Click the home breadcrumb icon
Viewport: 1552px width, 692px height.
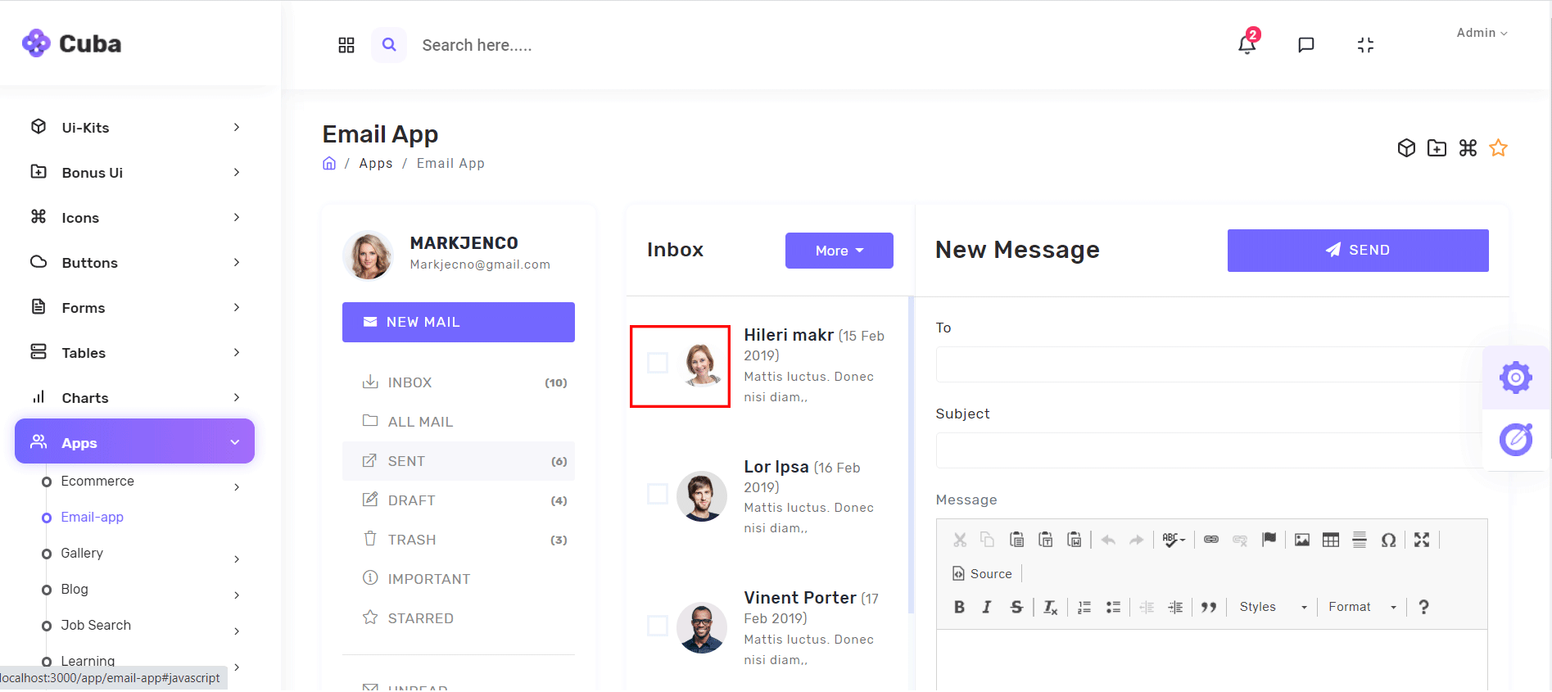329,163
